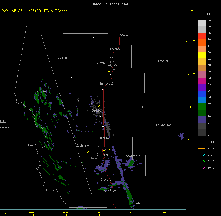Viewport: 221px width, 216px height.
Task: Select the red 65 dBZ color swatch
Action: 202,36
